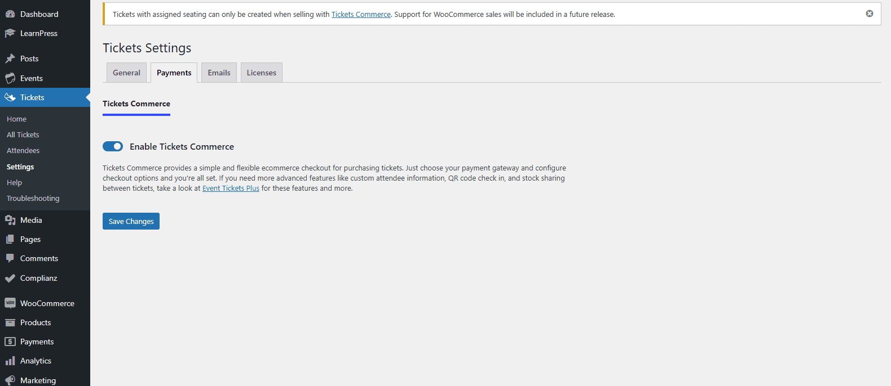
Task: Disable the Enable Tickets Commerce toggle
Action: [113, 146]
